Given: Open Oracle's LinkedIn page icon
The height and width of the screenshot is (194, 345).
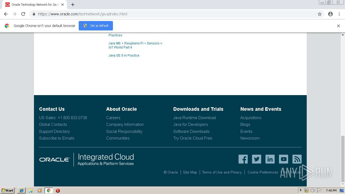Looking at the screenshot, I should [x=270, y=159].
